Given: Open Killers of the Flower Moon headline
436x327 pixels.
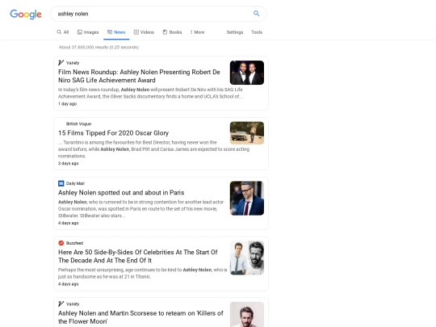Looking at the screenshot, I should click(x=140, y=317).
